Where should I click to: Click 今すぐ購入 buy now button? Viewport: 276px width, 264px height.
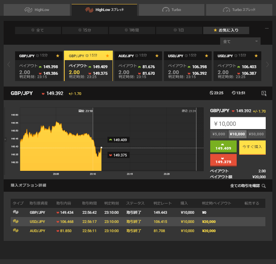tap(252, 147)
